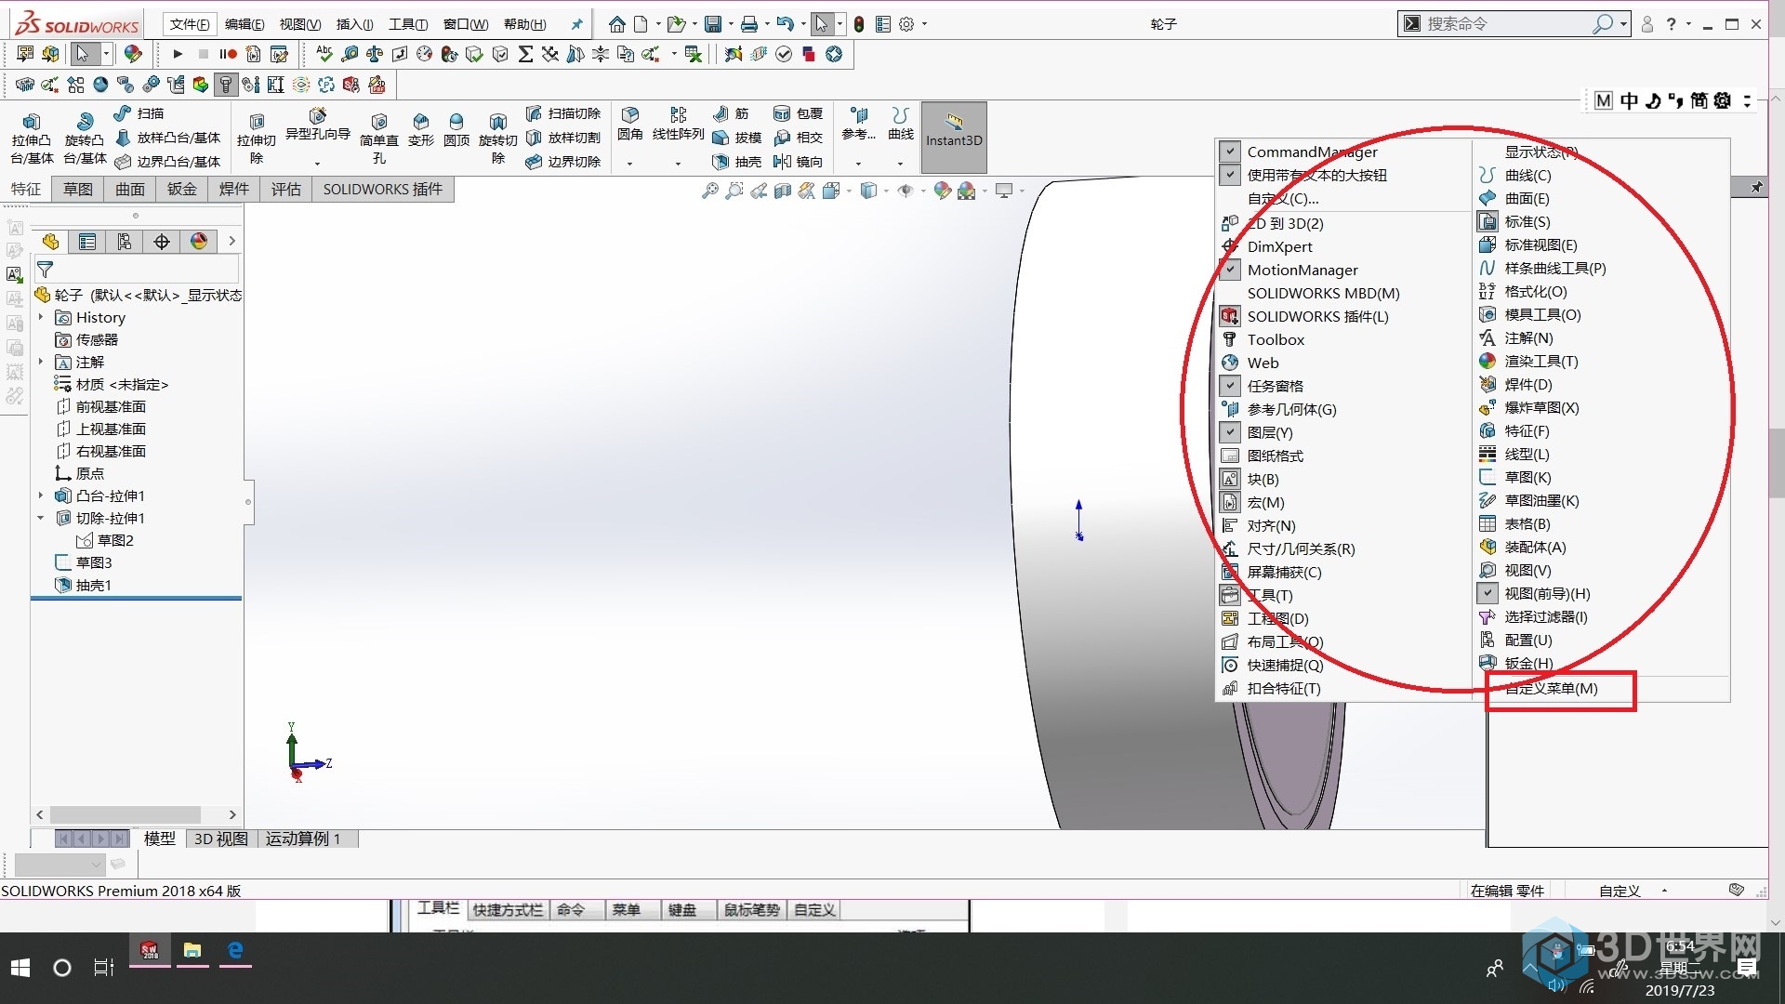Screen dimensions: 1785x1004
Task: Open the 编辑(E) menu
Action: tap(245, 24)
